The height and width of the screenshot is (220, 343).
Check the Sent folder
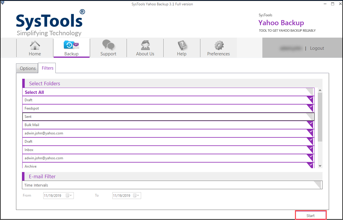310,116
